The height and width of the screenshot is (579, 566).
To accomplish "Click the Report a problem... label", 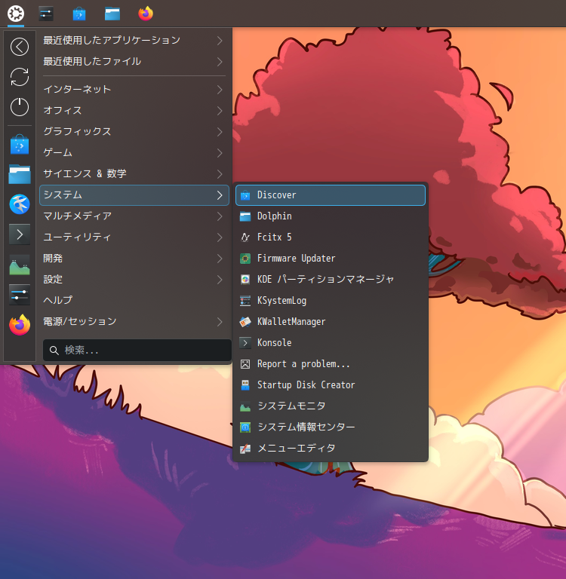I will (x=303, y=364).
